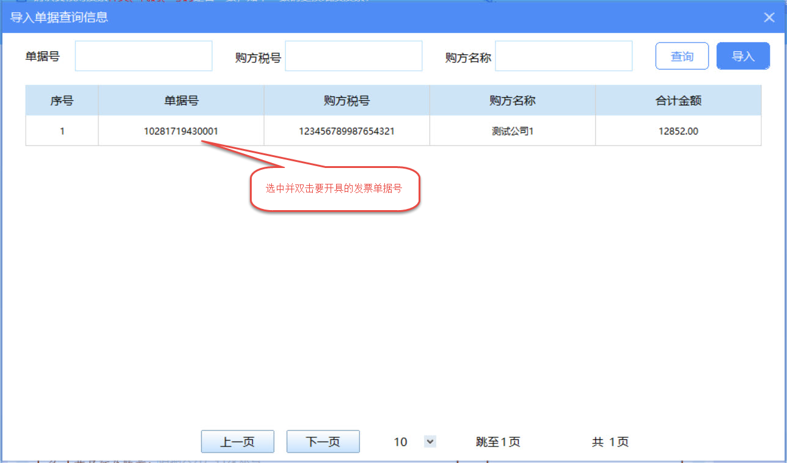Select the 序号 column header

pyautogui.click(x=62, y=101)
